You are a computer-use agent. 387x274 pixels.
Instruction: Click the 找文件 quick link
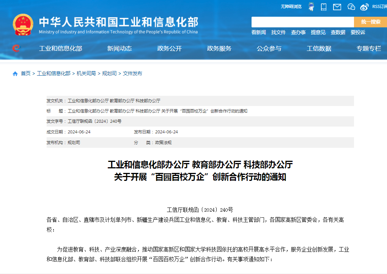tap(278, 32)
